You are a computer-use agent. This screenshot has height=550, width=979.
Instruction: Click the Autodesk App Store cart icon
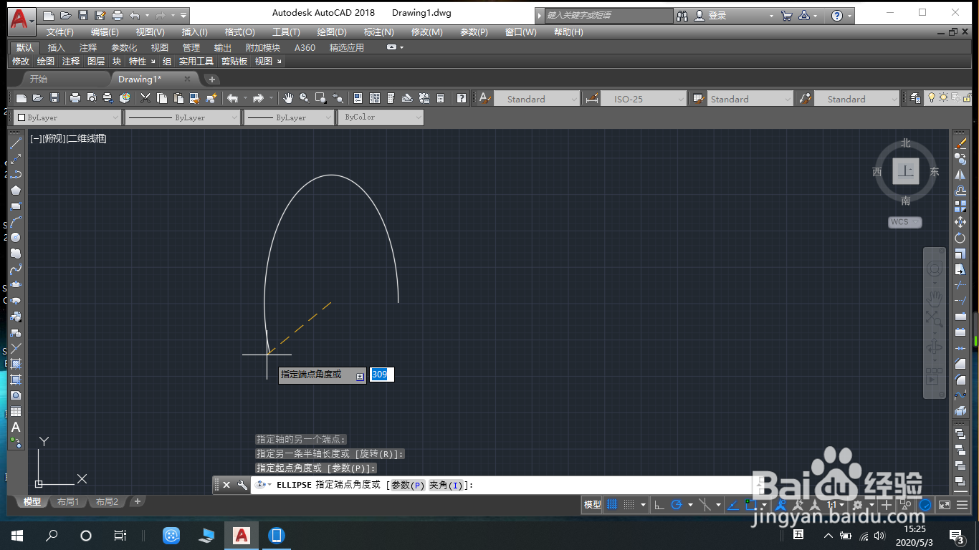click(787, 15)
